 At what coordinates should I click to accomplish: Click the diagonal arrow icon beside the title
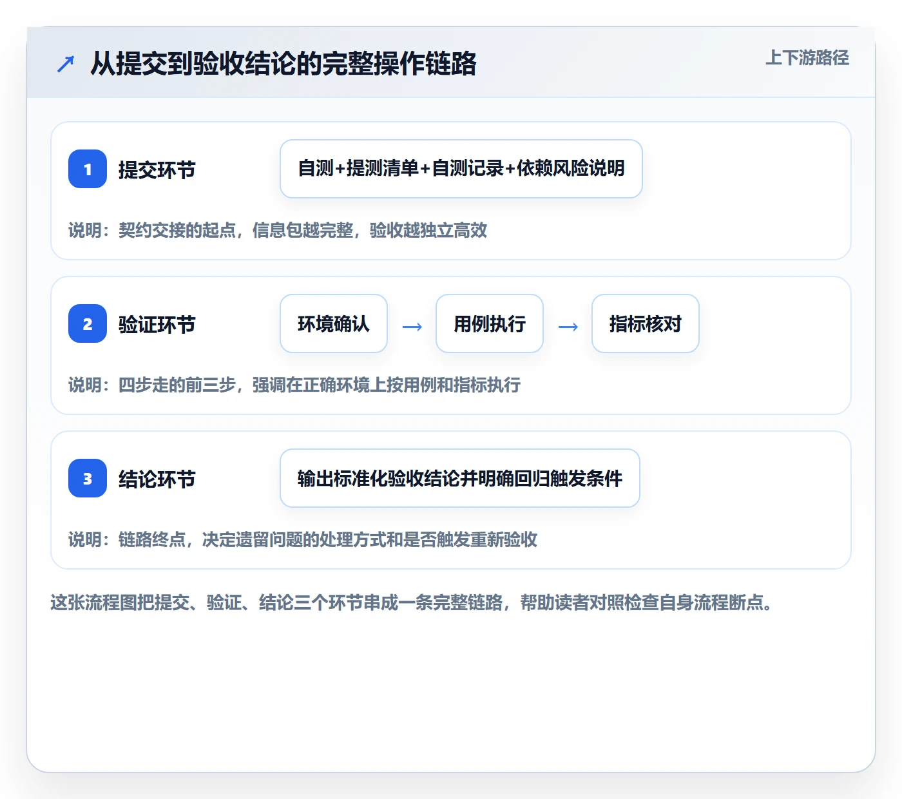click(x=66, y=64)
